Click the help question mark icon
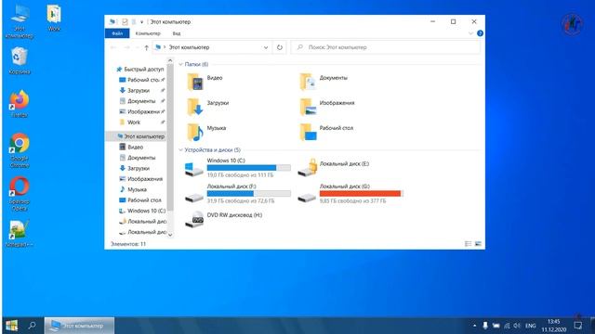Screen dimensions: 595x334 (x=480, y=33)
